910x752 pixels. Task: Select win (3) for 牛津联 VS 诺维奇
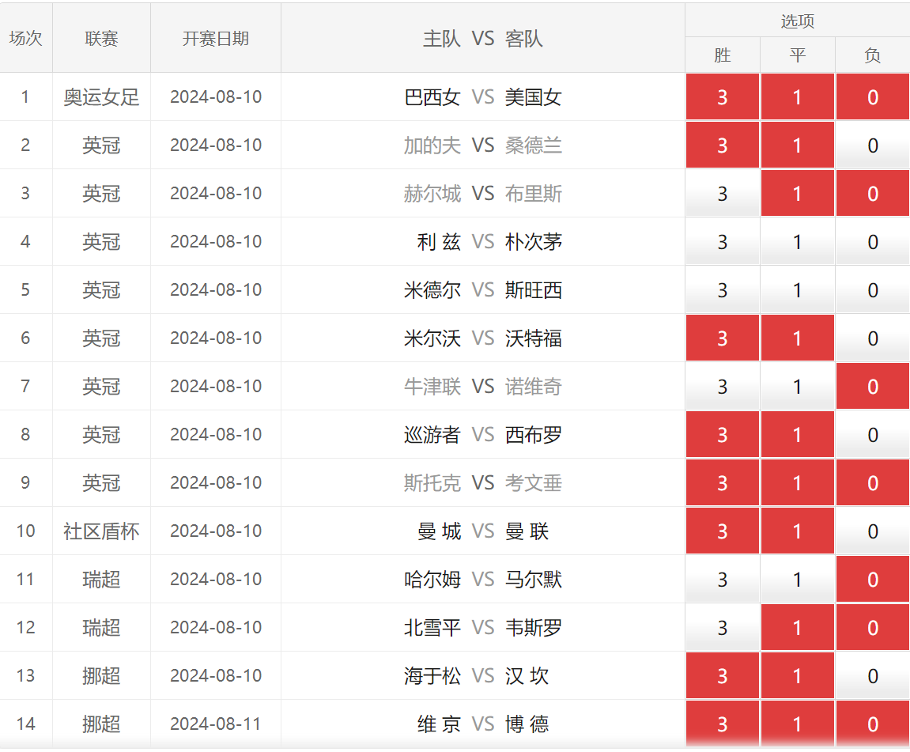click(x=723, y=386)
